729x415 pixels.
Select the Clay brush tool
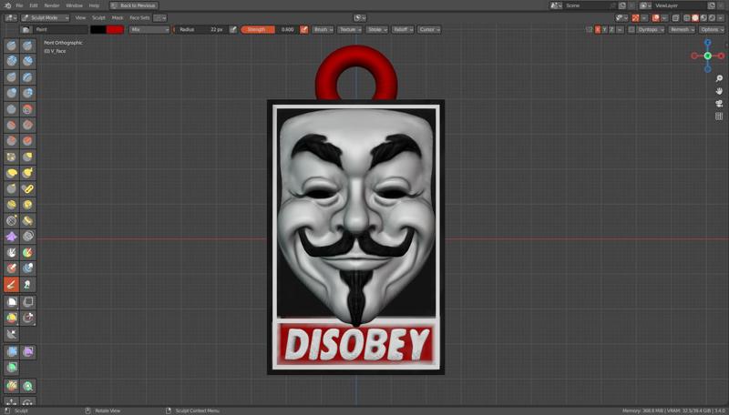[x=12, y=61]
